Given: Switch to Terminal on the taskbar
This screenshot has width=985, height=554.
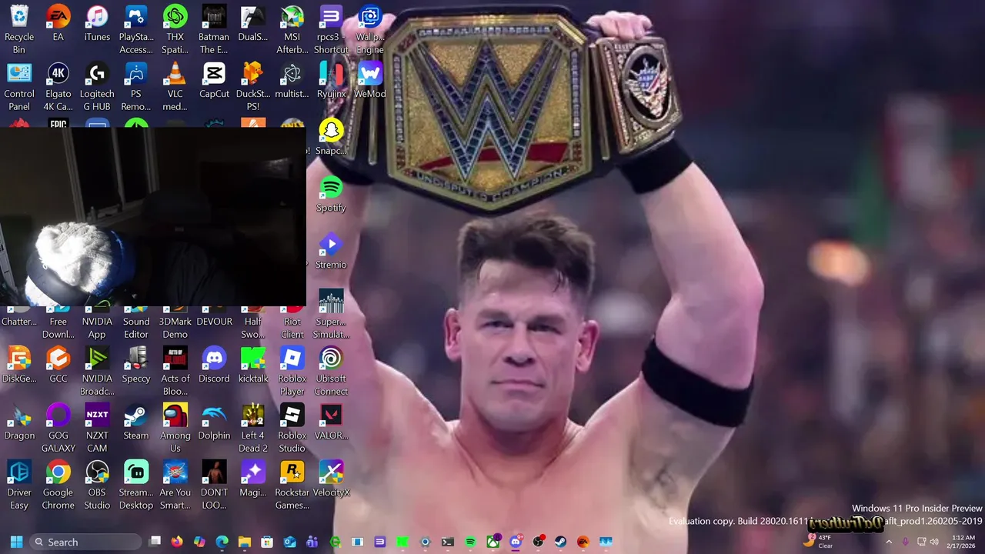Looking at the screenshot, I should (x=448, y=542).
